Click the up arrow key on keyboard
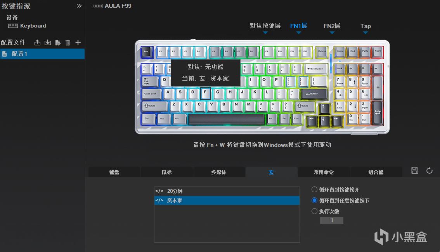 (x=324, y=109)
